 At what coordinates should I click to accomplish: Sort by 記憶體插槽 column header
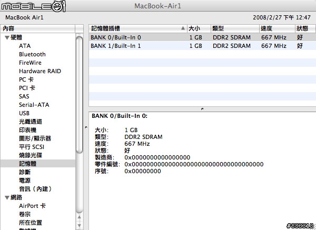click(138, 28)
